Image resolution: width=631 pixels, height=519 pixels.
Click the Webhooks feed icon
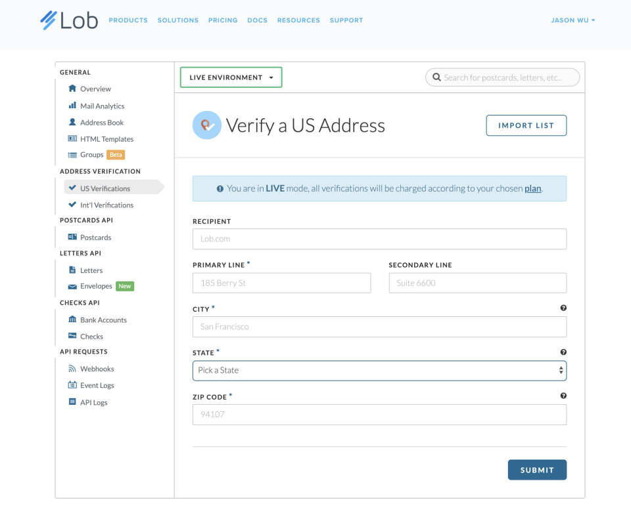(x=72, y=369)
